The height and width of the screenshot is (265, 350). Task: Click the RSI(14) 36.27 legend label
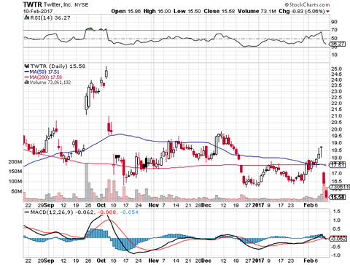(50, 18)
